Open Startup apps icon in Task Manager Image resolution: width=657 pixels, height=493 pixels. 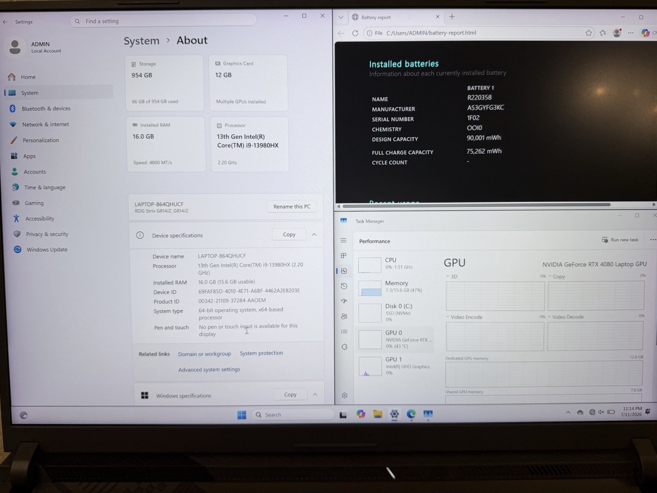point(344,301)
